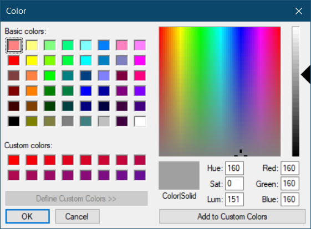Focus the Lum input field
311x229 pixels.
(234, 199)
